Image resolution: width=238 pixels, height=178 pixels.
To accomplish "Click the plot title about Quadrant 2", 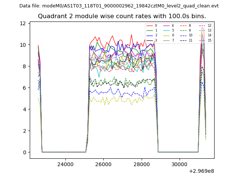I will [122, 16].
